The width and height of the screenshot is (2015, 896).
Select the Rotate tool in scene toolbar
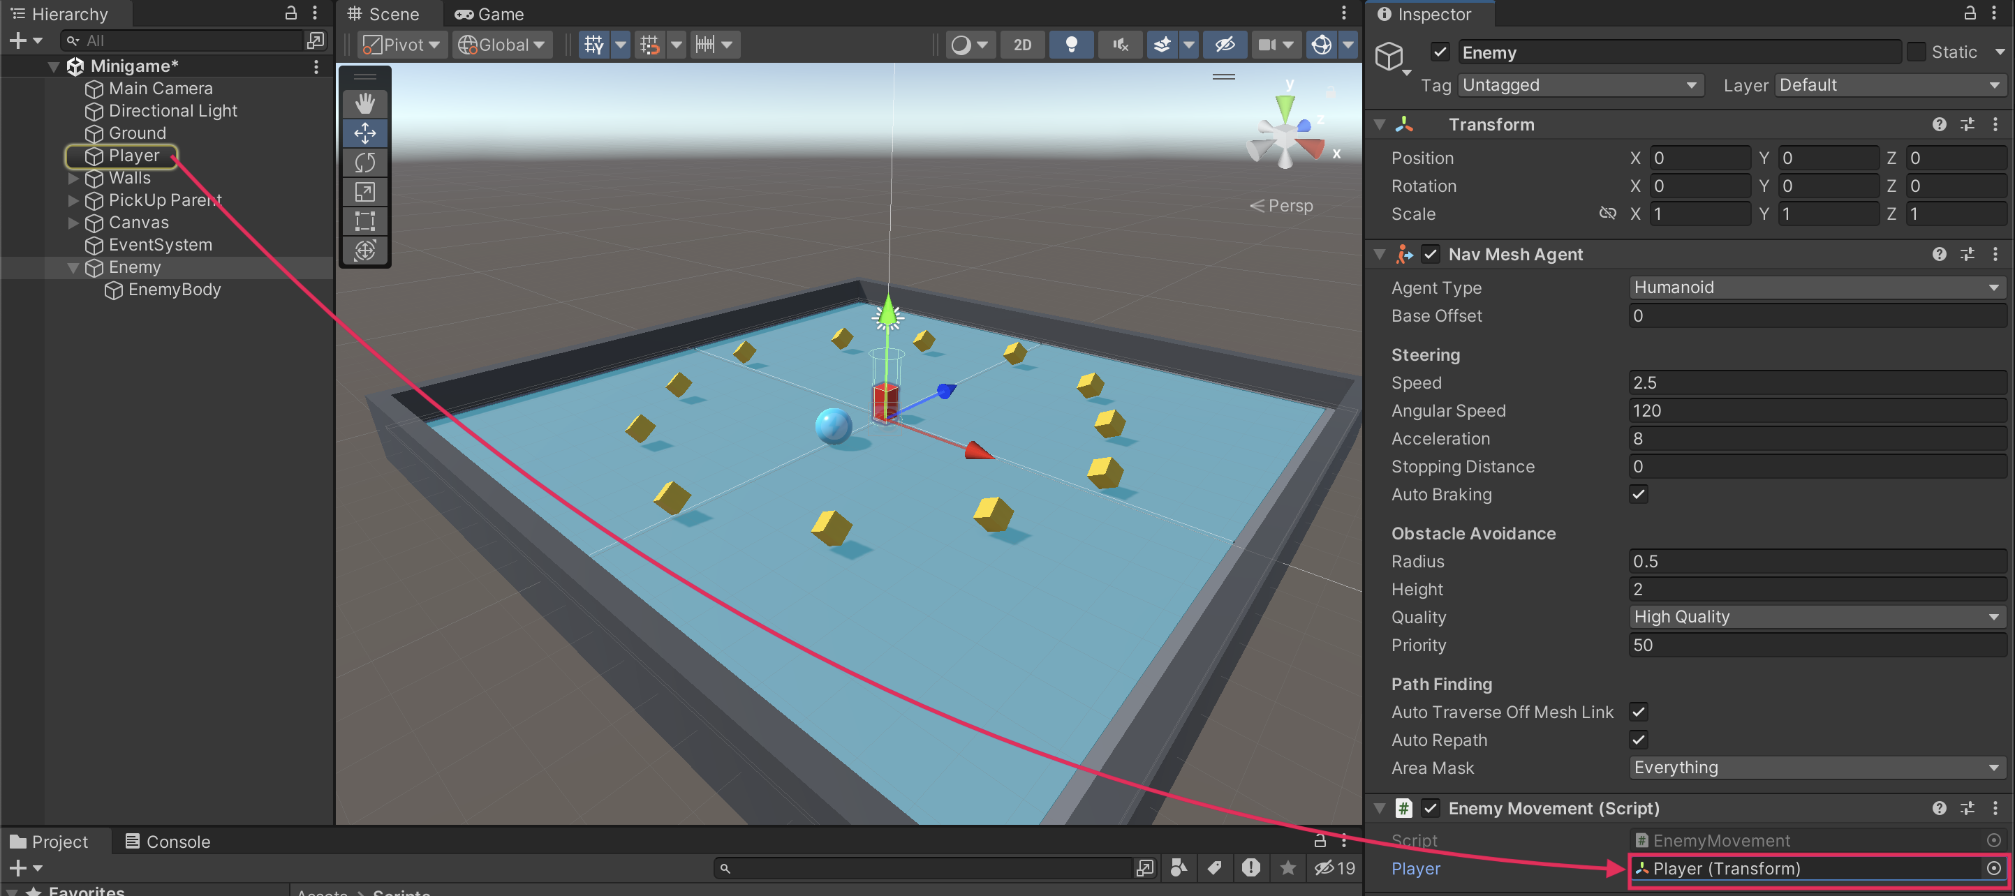[x=364, y=163]
